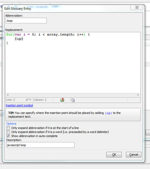Click the Insetion point symbol link
Screen dimensions: 150x169
click(x=19, y=105)
